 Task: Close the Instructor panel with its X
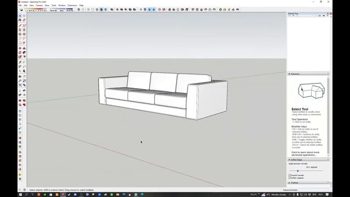[328, 74]
